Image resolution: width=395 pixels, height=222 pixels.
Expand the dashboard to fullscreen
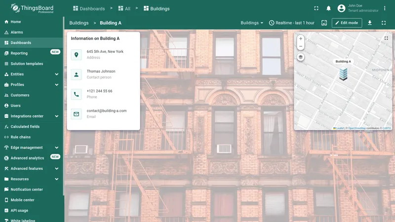coord(384,23)
